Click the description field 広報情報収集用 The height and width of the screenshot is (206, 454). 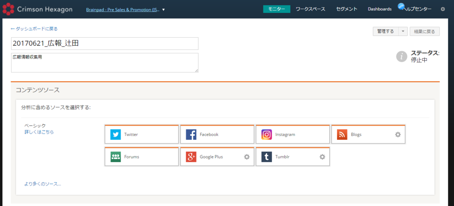coord(105,63)
